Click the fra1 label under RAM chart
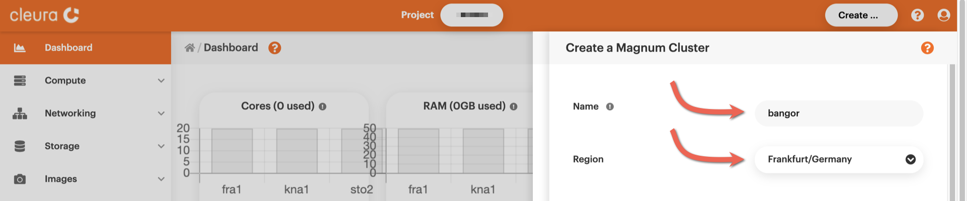 tap(418, 189)
